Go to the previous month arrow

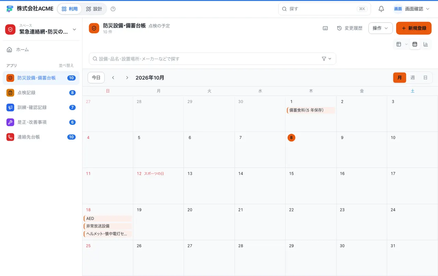pos(113,78)
